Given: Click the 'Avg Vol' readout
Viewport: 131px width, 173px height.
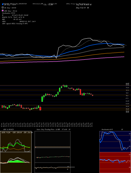Looking at the screenshot, I should tap(84, 4).
